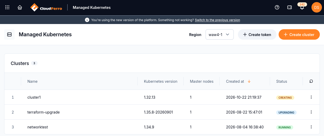The image size is (324, 136).
Task: Open the terraform-upgrade cluster name
Action: click(x=44, y=112)
